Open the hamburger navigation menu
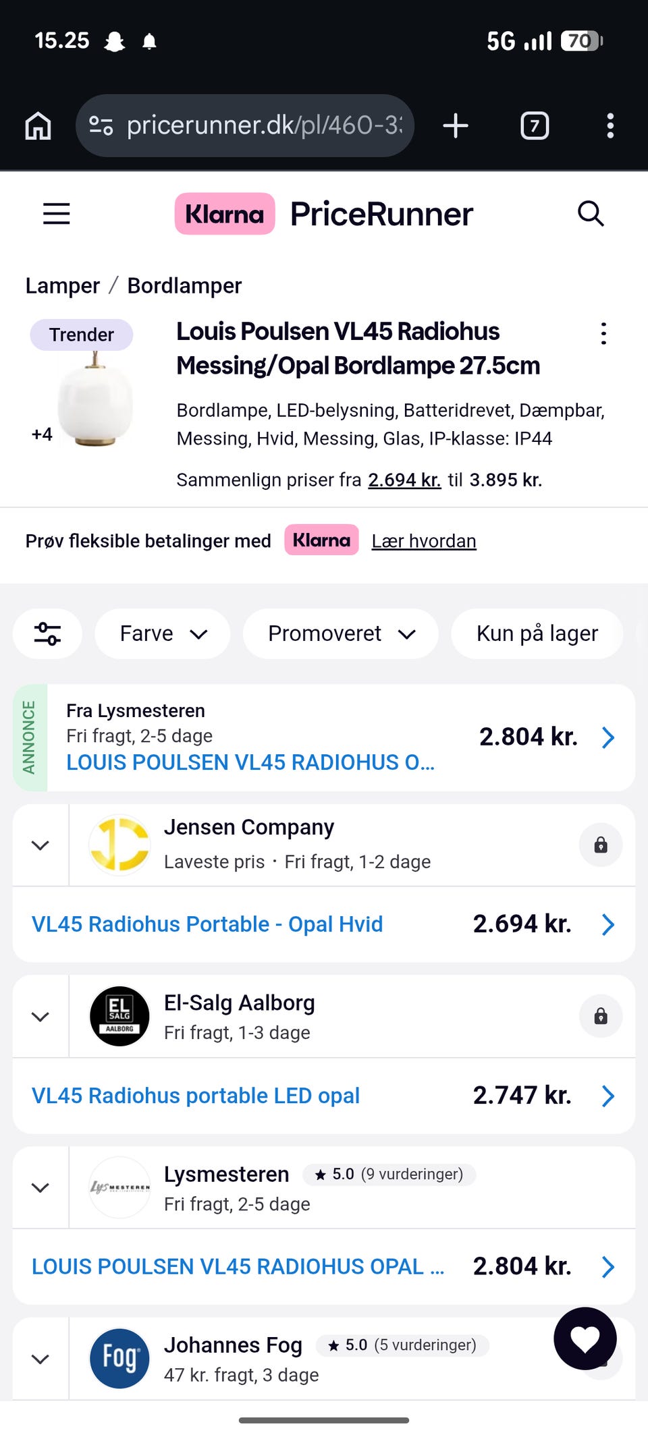Image resolution: width=648 pixels, height=1439 pixels. tap(57, 214)
